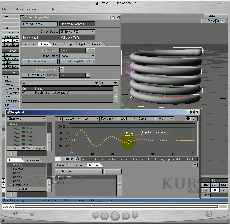Select the Graph Editor zoom tool below graph
Screen dimensions: 230x224
pyautogui.click(x=78, y=159)
